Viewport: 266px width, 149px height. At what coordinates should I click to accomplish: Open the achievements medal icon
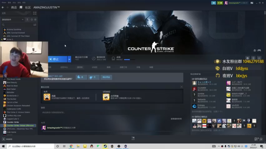[x=113, y=59]
